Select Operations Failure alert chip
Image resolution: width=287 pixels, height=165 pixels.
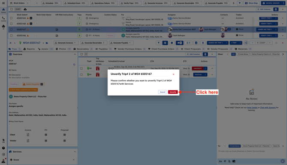click(104, 3)
